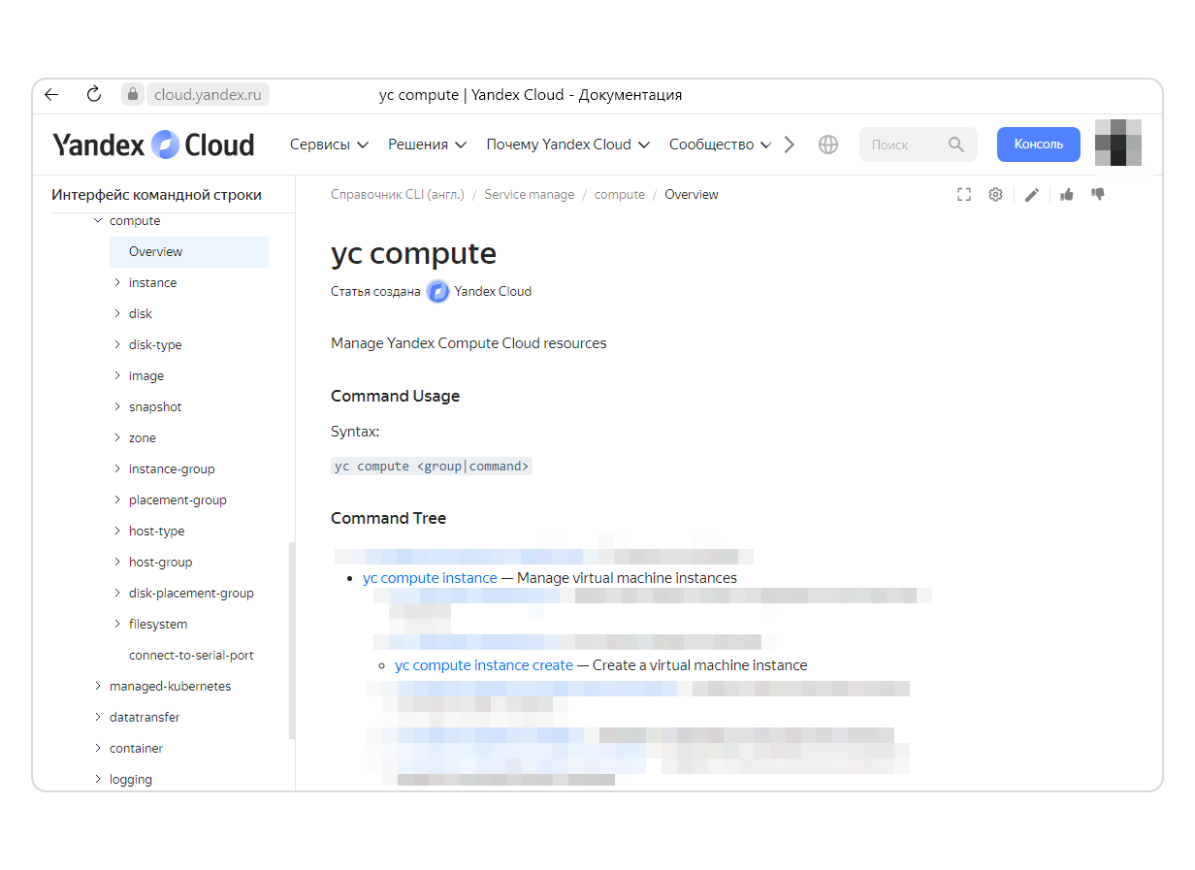Open the language selector globe icon
1195x870 pixels.
tap(827, 144)
